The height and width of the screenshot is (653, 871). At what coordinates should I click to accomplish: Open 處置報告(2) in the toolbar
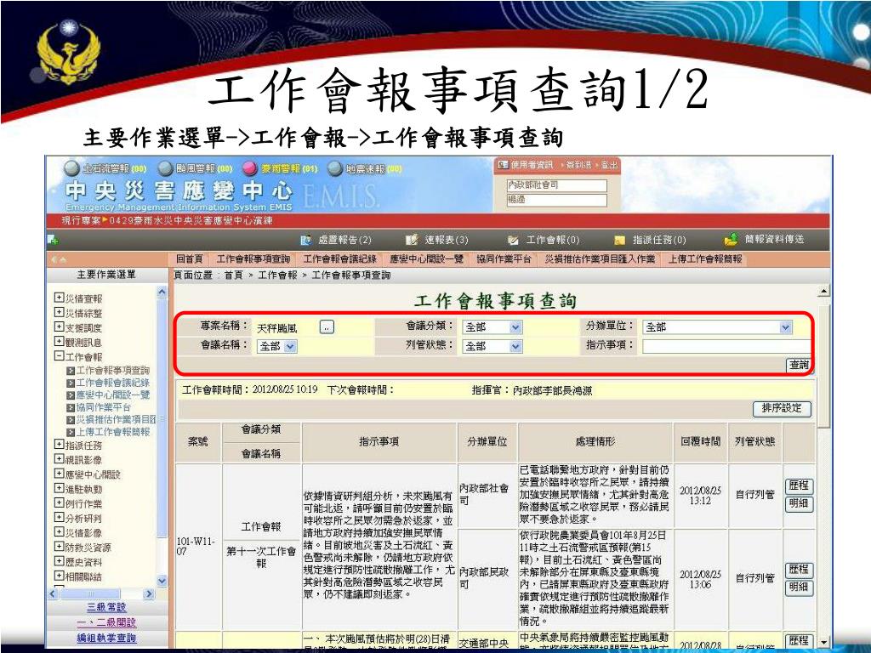click(x=336, y=240)
